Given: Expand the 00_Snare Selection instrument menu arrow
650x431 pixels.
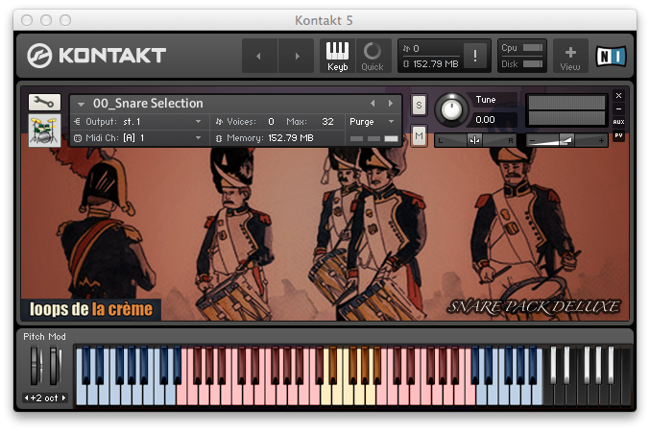Looking at the screenshot, I should coord(81,104).
